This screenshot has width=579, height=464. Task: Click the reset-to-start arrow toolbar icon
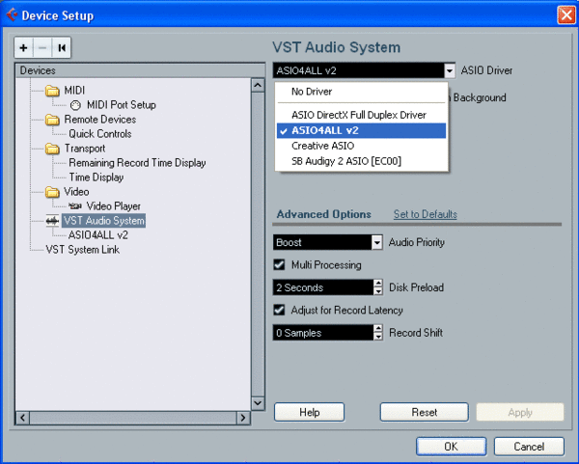click(x=62, y=47)
